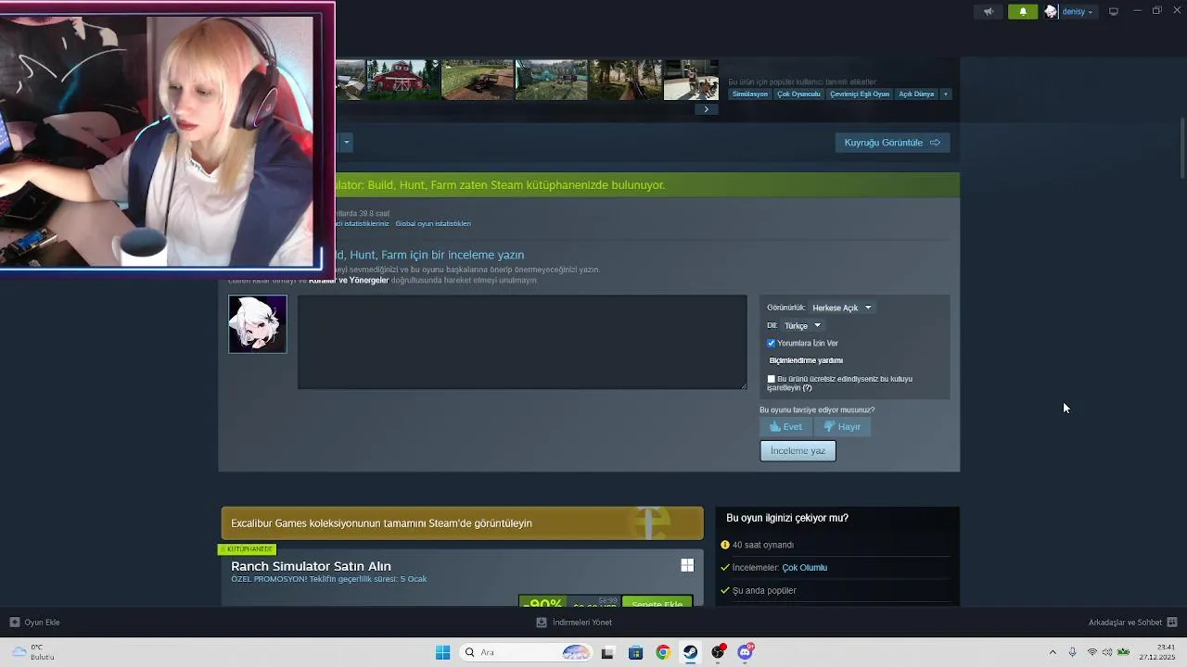Image resolution: width=1187 pixels, height=667 pixels.
Task: Expand the small dropdown arrow beside webcam overlay
Action: 346,142
